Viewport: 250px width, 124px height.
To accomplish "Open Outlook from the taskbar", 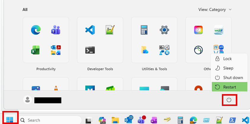I will 129,120.
